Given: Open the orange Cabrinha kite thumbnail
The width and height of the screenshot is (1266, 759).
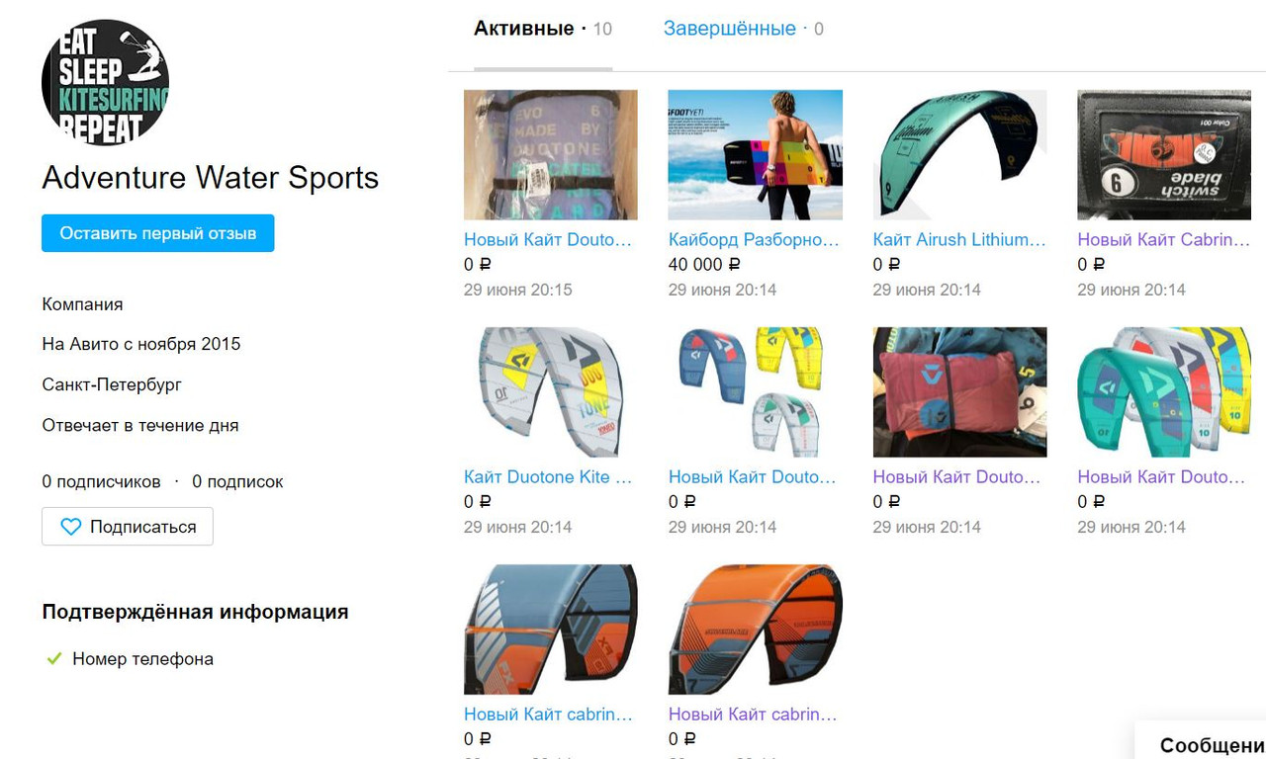Looking at the screenshot, I should click(756, 630).
